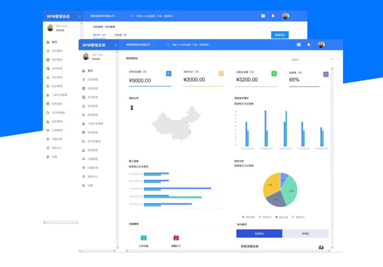This screenshot has width=383, height=267.
Task: Toggle sidebar collapse with the front window hamburger icon
Action: tap(115, 45)
